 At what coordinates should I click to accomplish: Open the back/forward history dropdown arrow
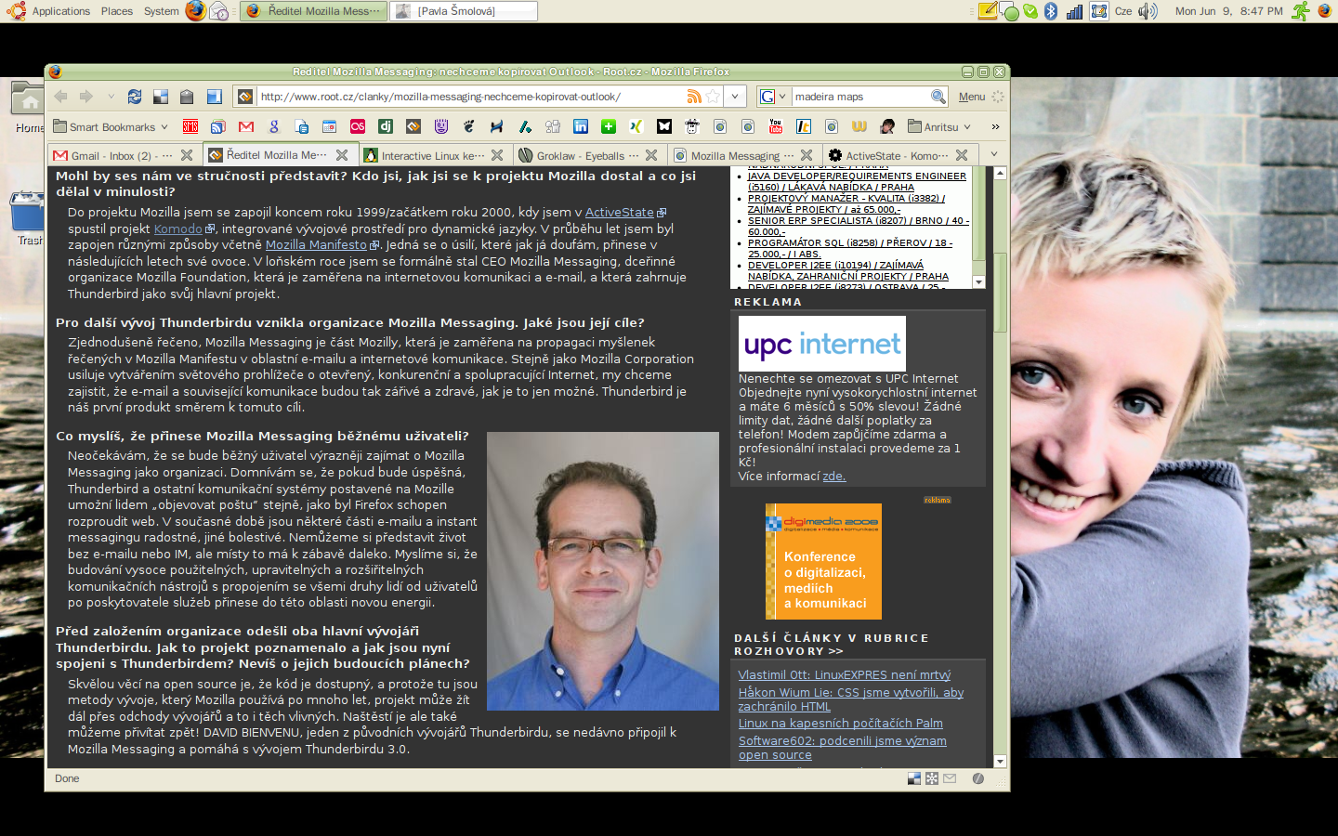[x=111, y=97]
